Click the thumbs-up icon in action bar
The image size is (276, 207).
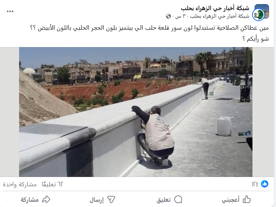(x=247, y=200)
